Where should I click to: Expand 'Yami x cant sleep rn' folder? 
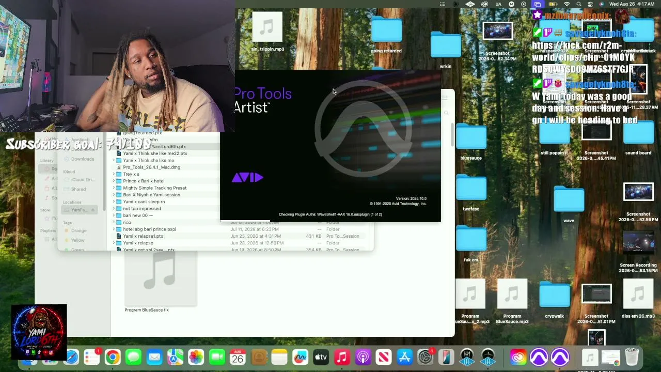click(x=114, y=202)
